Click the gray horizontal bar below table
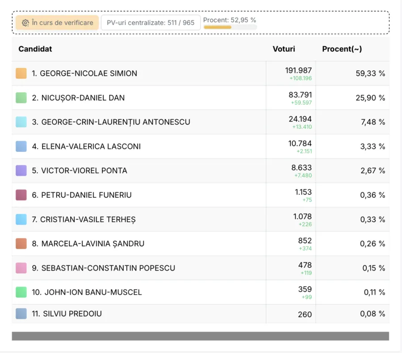402x353 pixels. pyautogui.click(x=200, y=336)
